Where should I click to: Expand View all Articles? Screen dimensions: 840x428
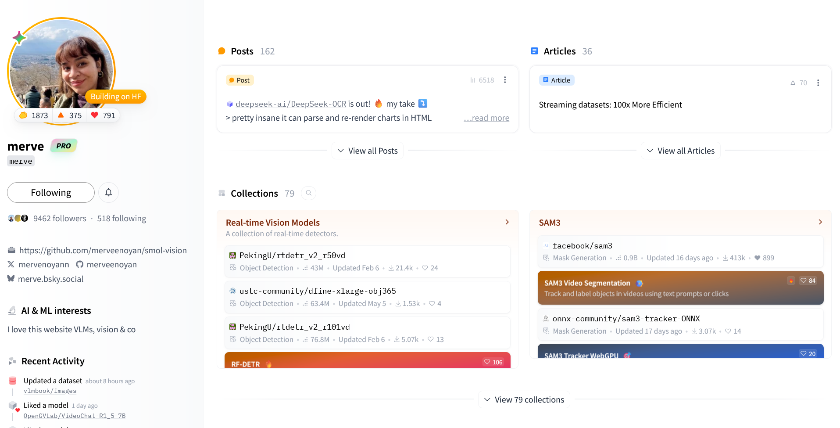pyautogui.click(x=680, y=151)
